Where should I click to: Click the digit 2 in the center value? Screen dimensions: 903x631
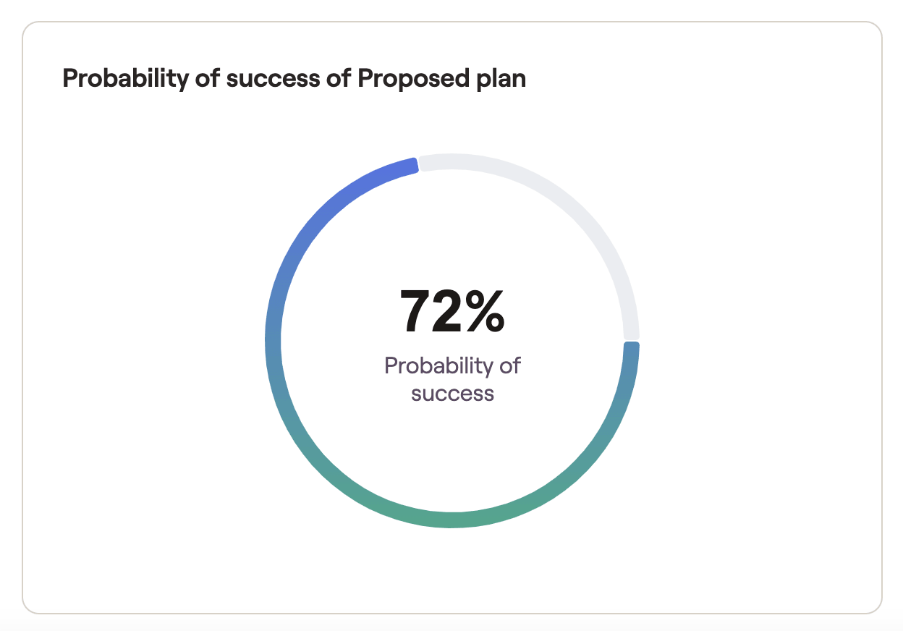coord(447,311)
